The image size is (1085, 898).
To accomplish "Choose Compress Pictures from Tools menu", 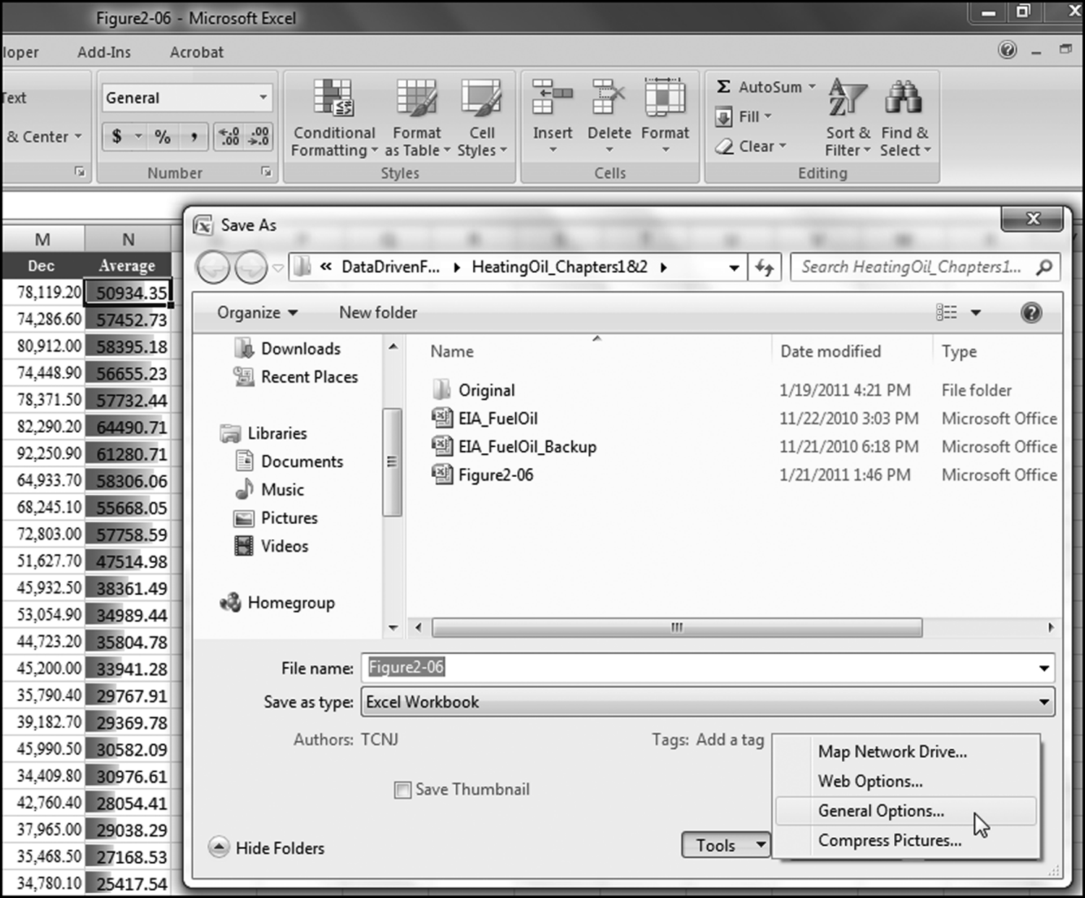I will pyautogui.click(x=890, y=841).
